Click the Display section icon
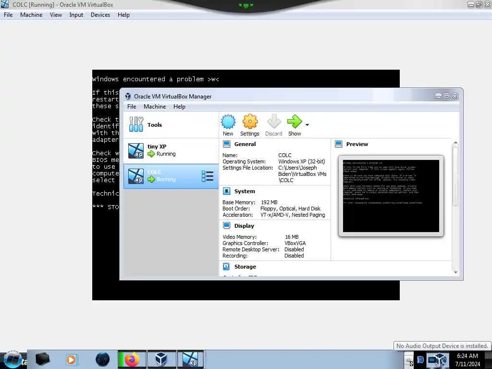The image size is (492, 369). [227, 226]
